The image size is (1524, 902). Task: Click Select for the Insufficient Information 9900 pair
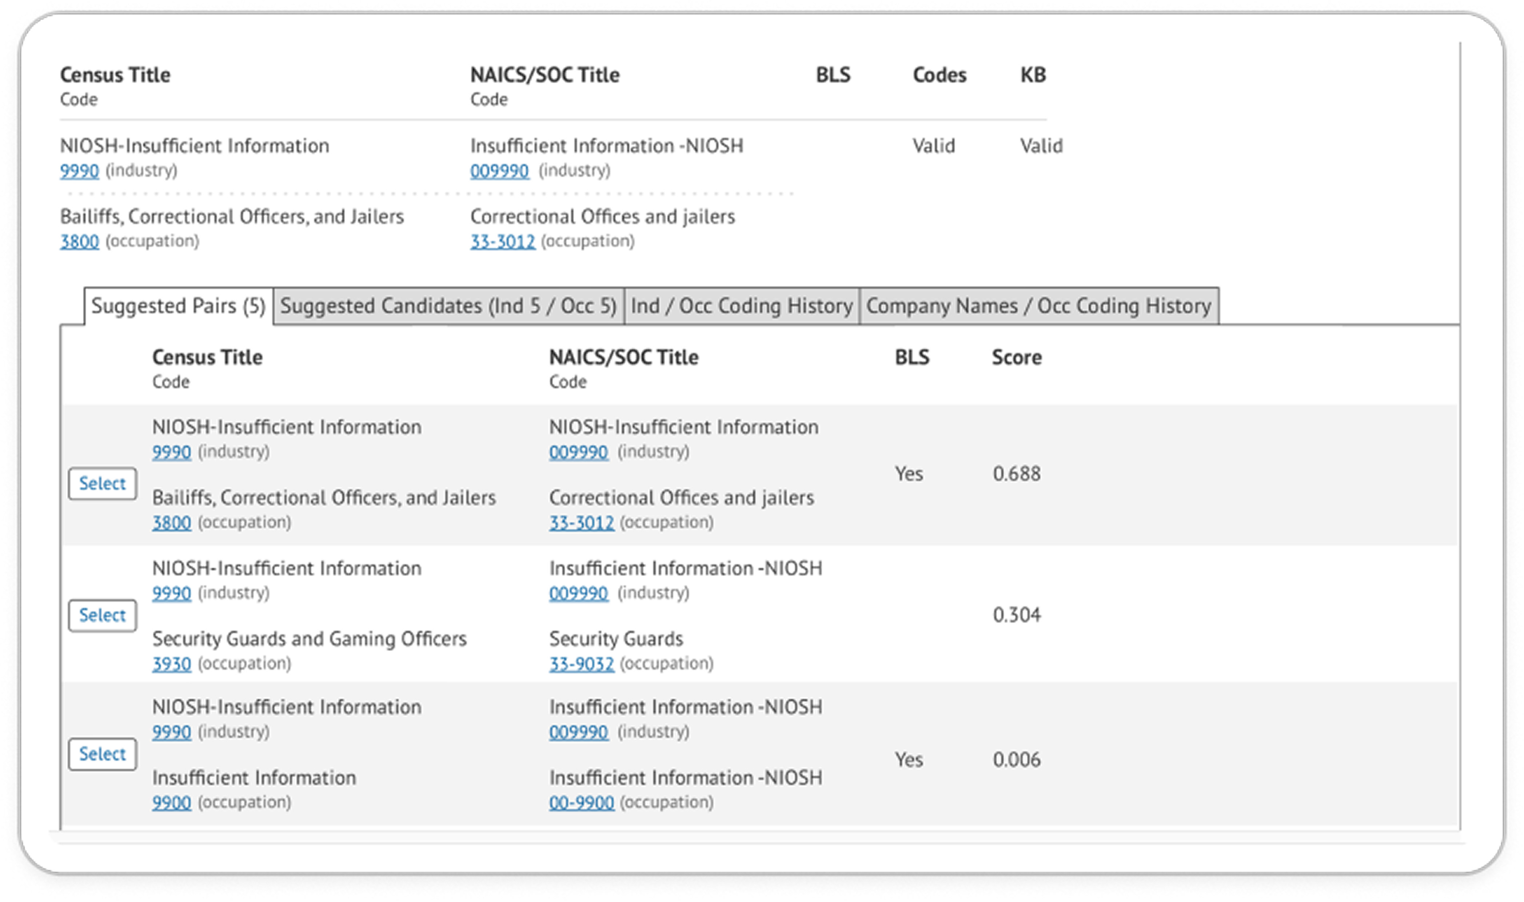pyautogui.click(x=102, y=754)
